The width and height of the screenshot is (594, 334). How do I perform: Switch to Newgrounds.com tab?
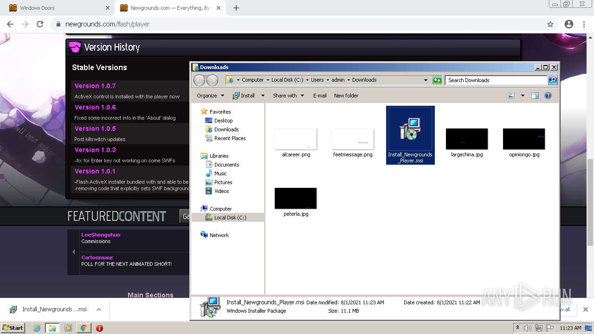tap(170, 8)
